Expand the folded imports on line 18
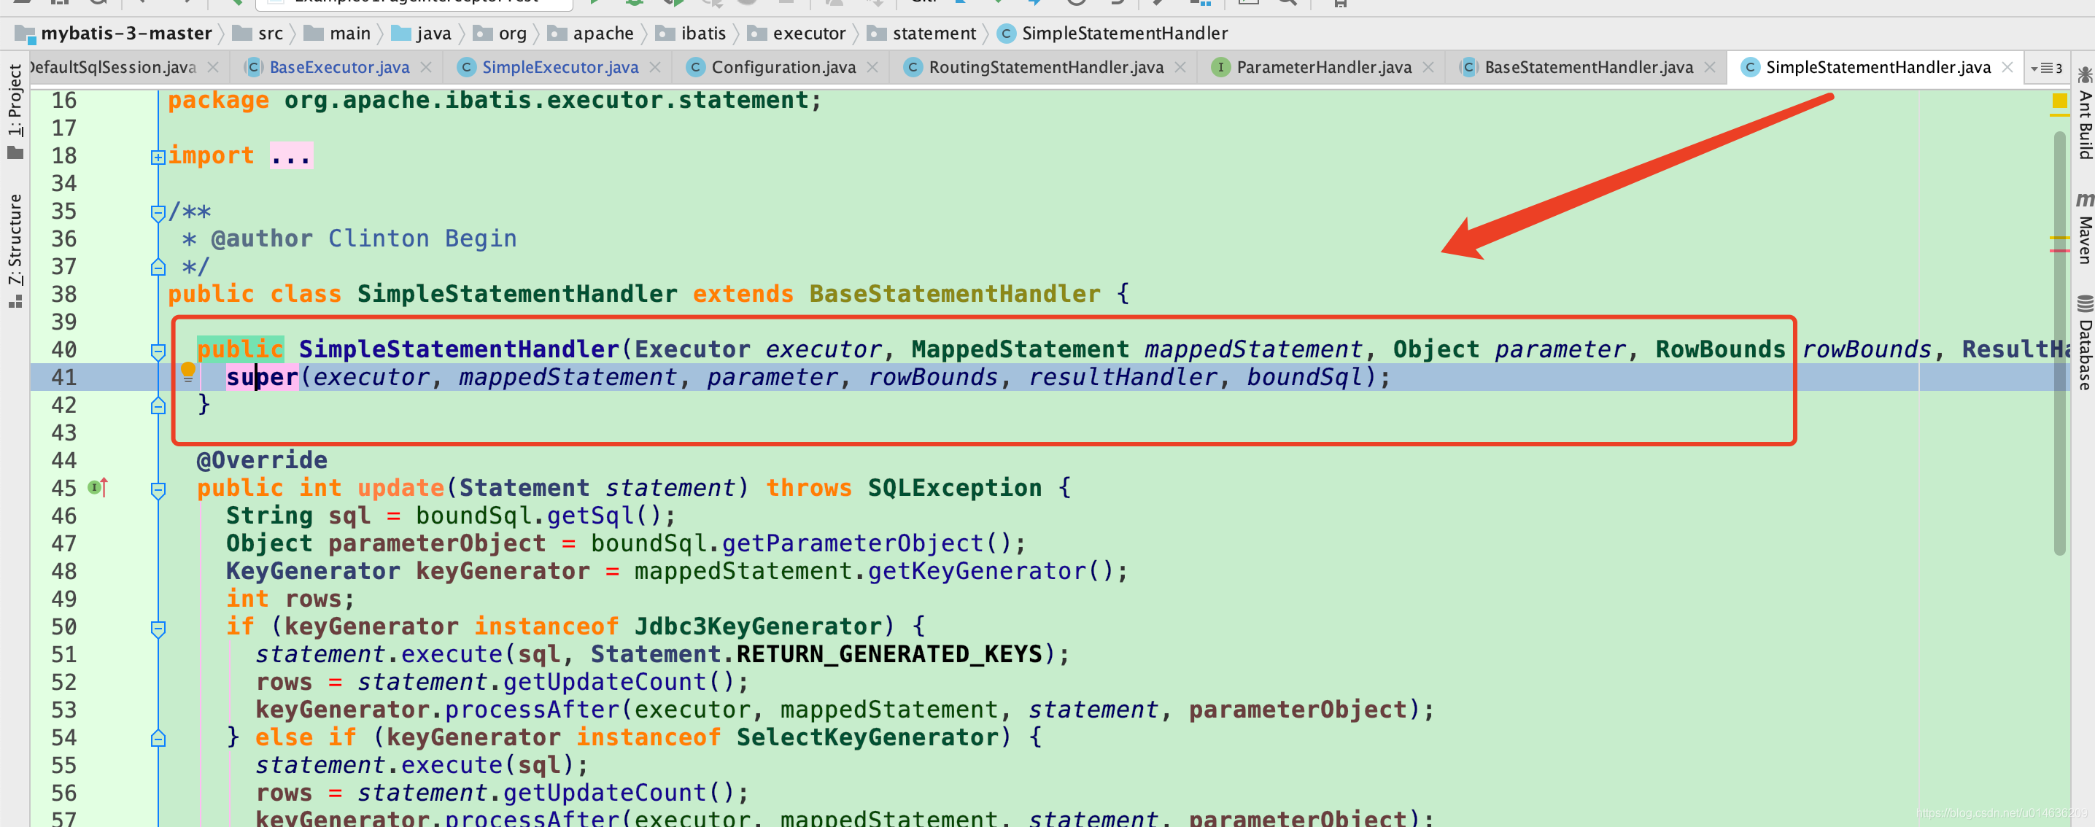This screenshot has width=2095, height=827. 158,157
